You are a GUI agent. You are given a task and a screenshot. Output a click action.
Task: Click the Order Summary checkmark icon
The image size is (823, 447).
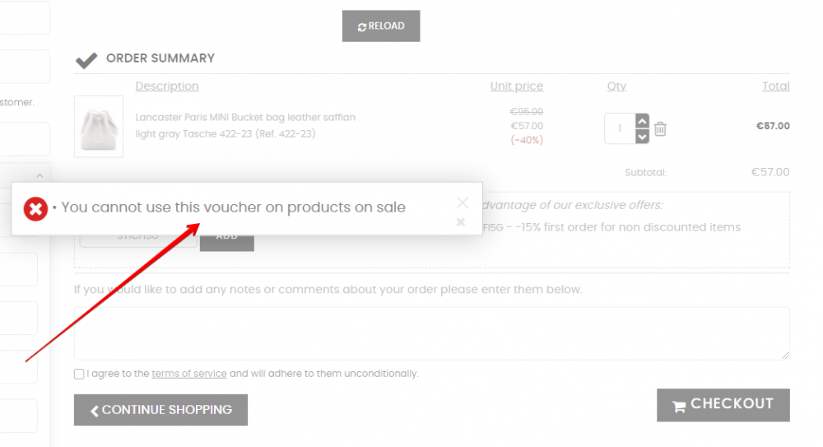(x=86, y=59)
